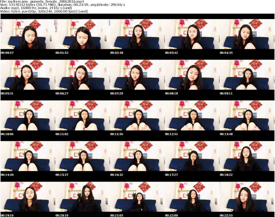This screenshot has width=275, height=217.
Task: Select the thumbnail above timestamp 00:13:48
Action: point(247,116)
